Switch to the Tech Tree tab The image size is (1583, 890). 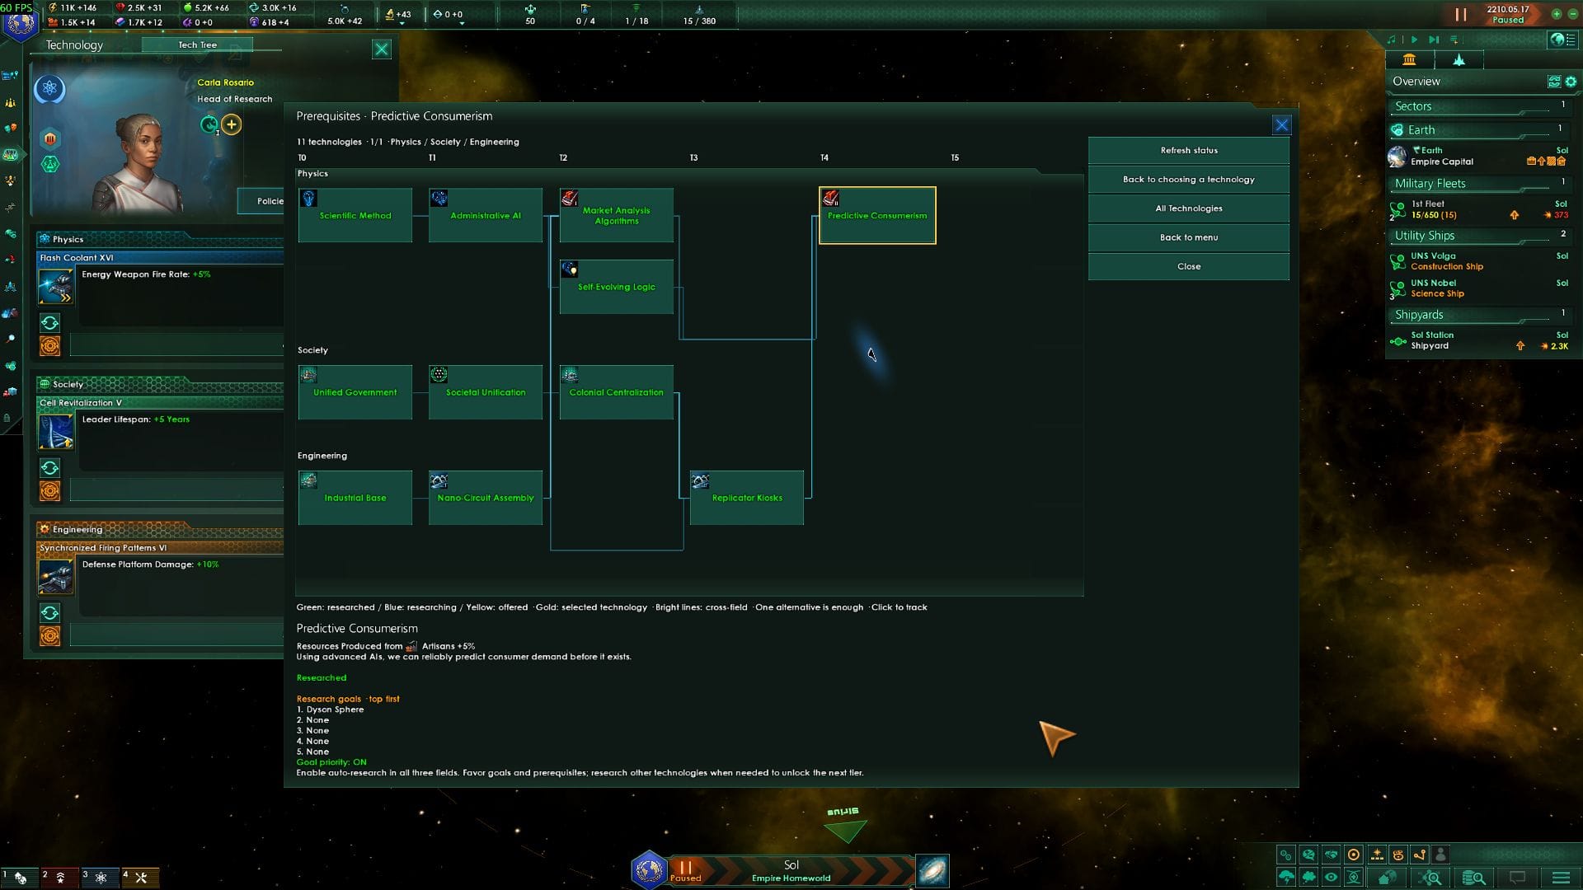(x=197, y=44)
